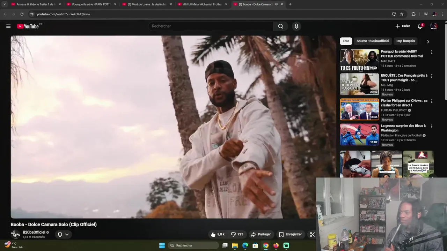Mute the Booba tab via speaker icon
The width and height of the screenshot is (447, 251).
[276, 4]
